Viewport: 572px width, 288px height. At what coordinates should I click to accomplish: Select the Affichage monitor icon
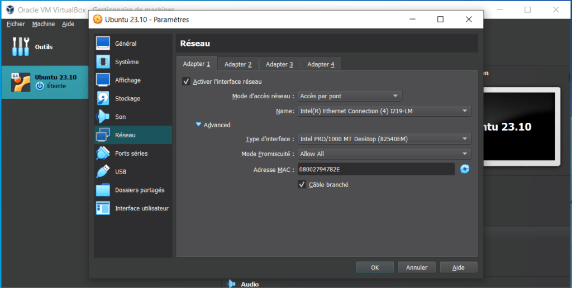[103, 80]
